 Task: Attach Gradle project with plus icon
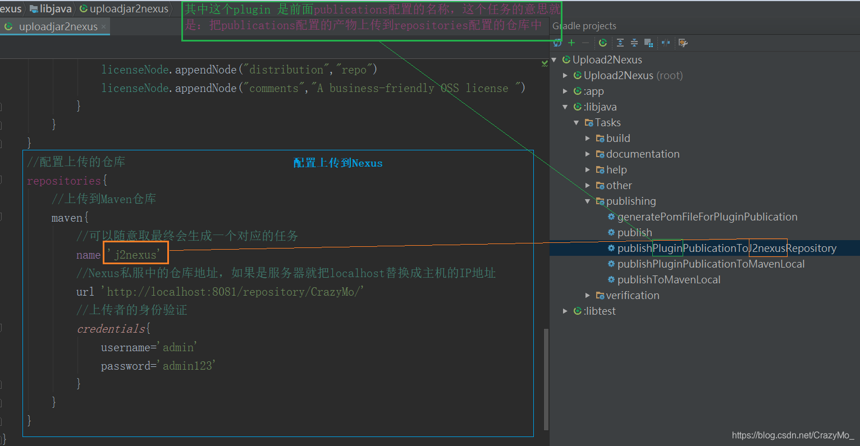point(571,43)
